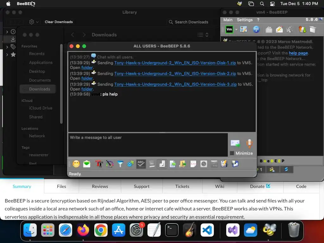Image resolution: width=324 pixels, height=243 pixels.
Task: Open the Code tab on webpage
Action: [301, 186]
